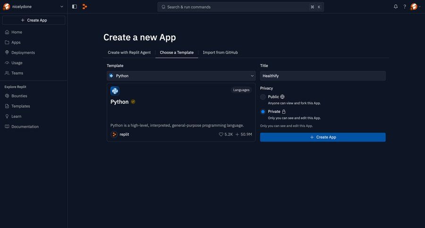
Task: Open Templates in the sidebar
Action: pos(34,106)
